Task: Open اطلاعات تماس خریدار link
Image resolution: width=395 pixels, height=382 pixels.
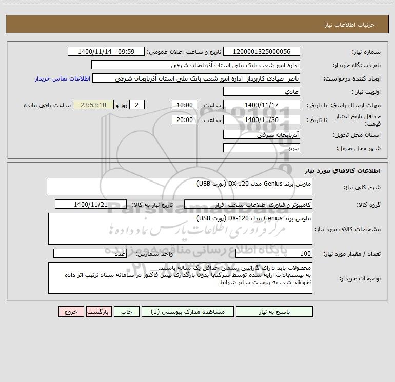Action: click(x=63, y=78)
